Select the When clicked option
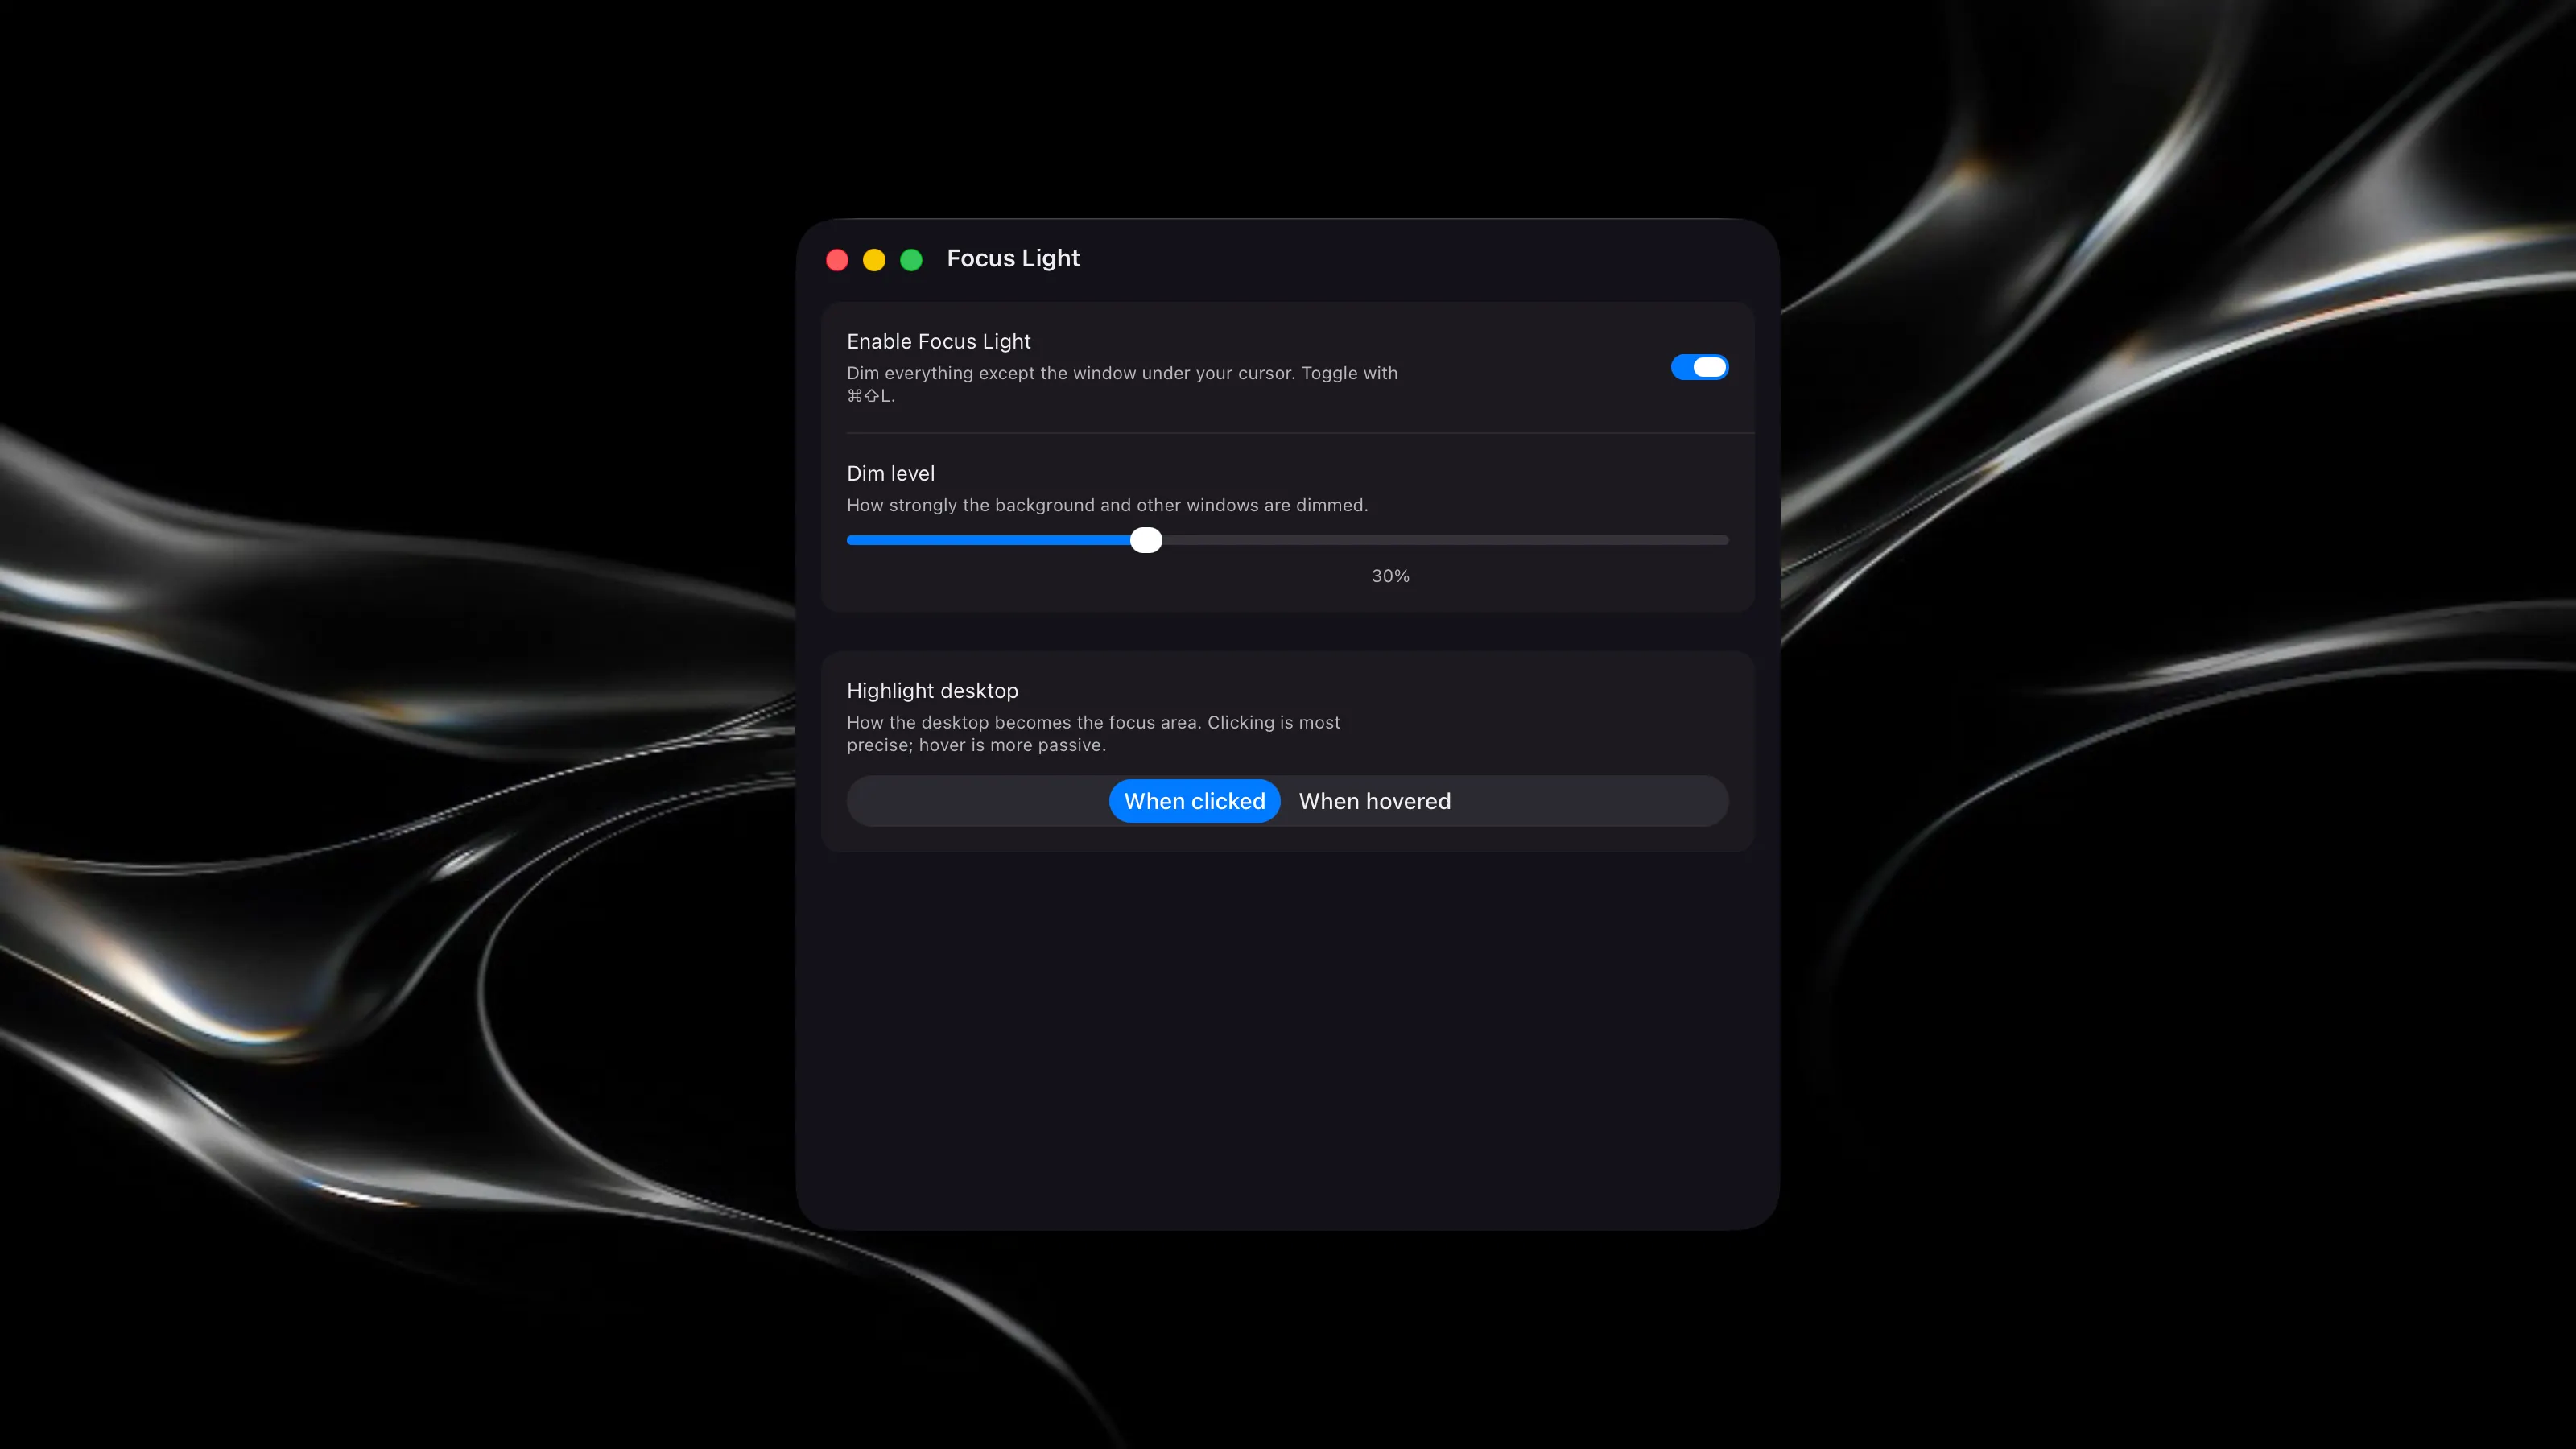 pyautogui.click(x=1194, y=801)
